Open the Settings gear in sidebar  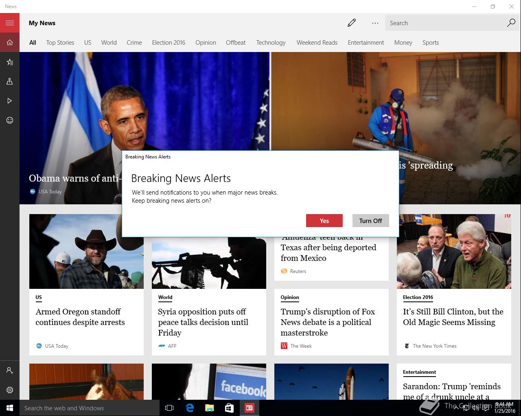[x=10, y=390]
